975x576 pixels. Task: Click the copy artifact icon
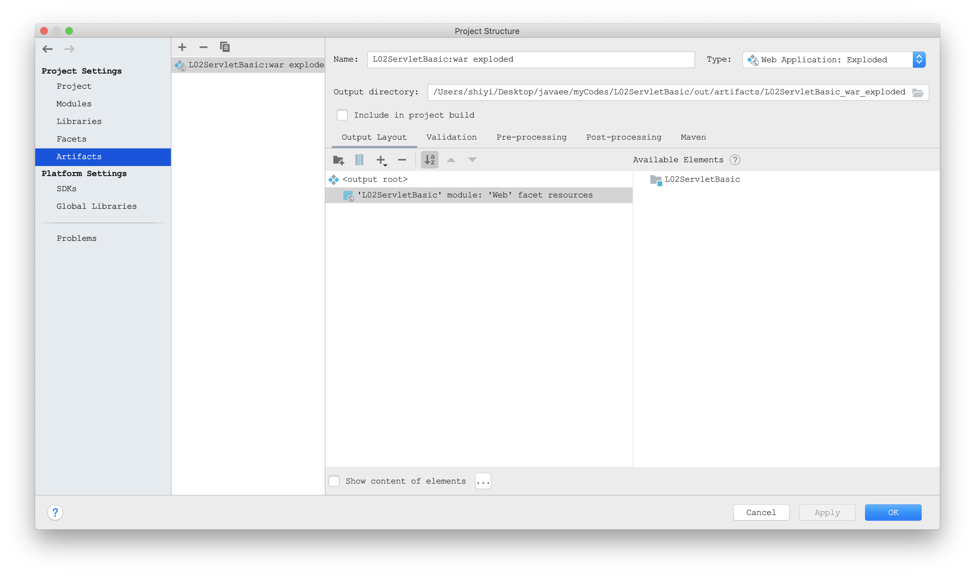[225, 47]
